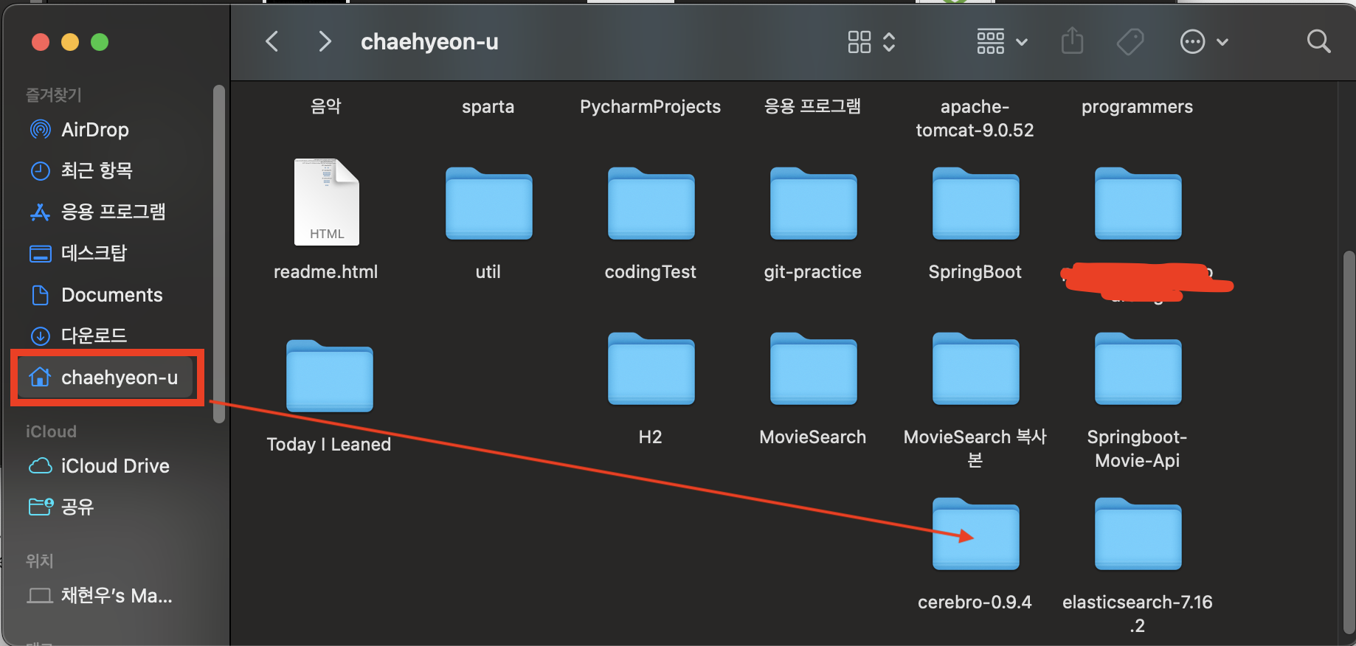Select the codingTest folder icon

click(x=651, y=204)
